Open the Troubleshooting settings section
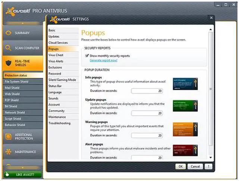239x181 pixels. point(63,123)
